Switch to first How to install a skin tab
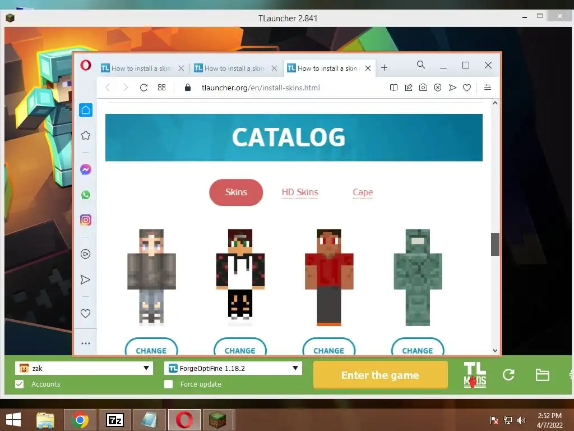574x431 pixels. coord(141,68)
